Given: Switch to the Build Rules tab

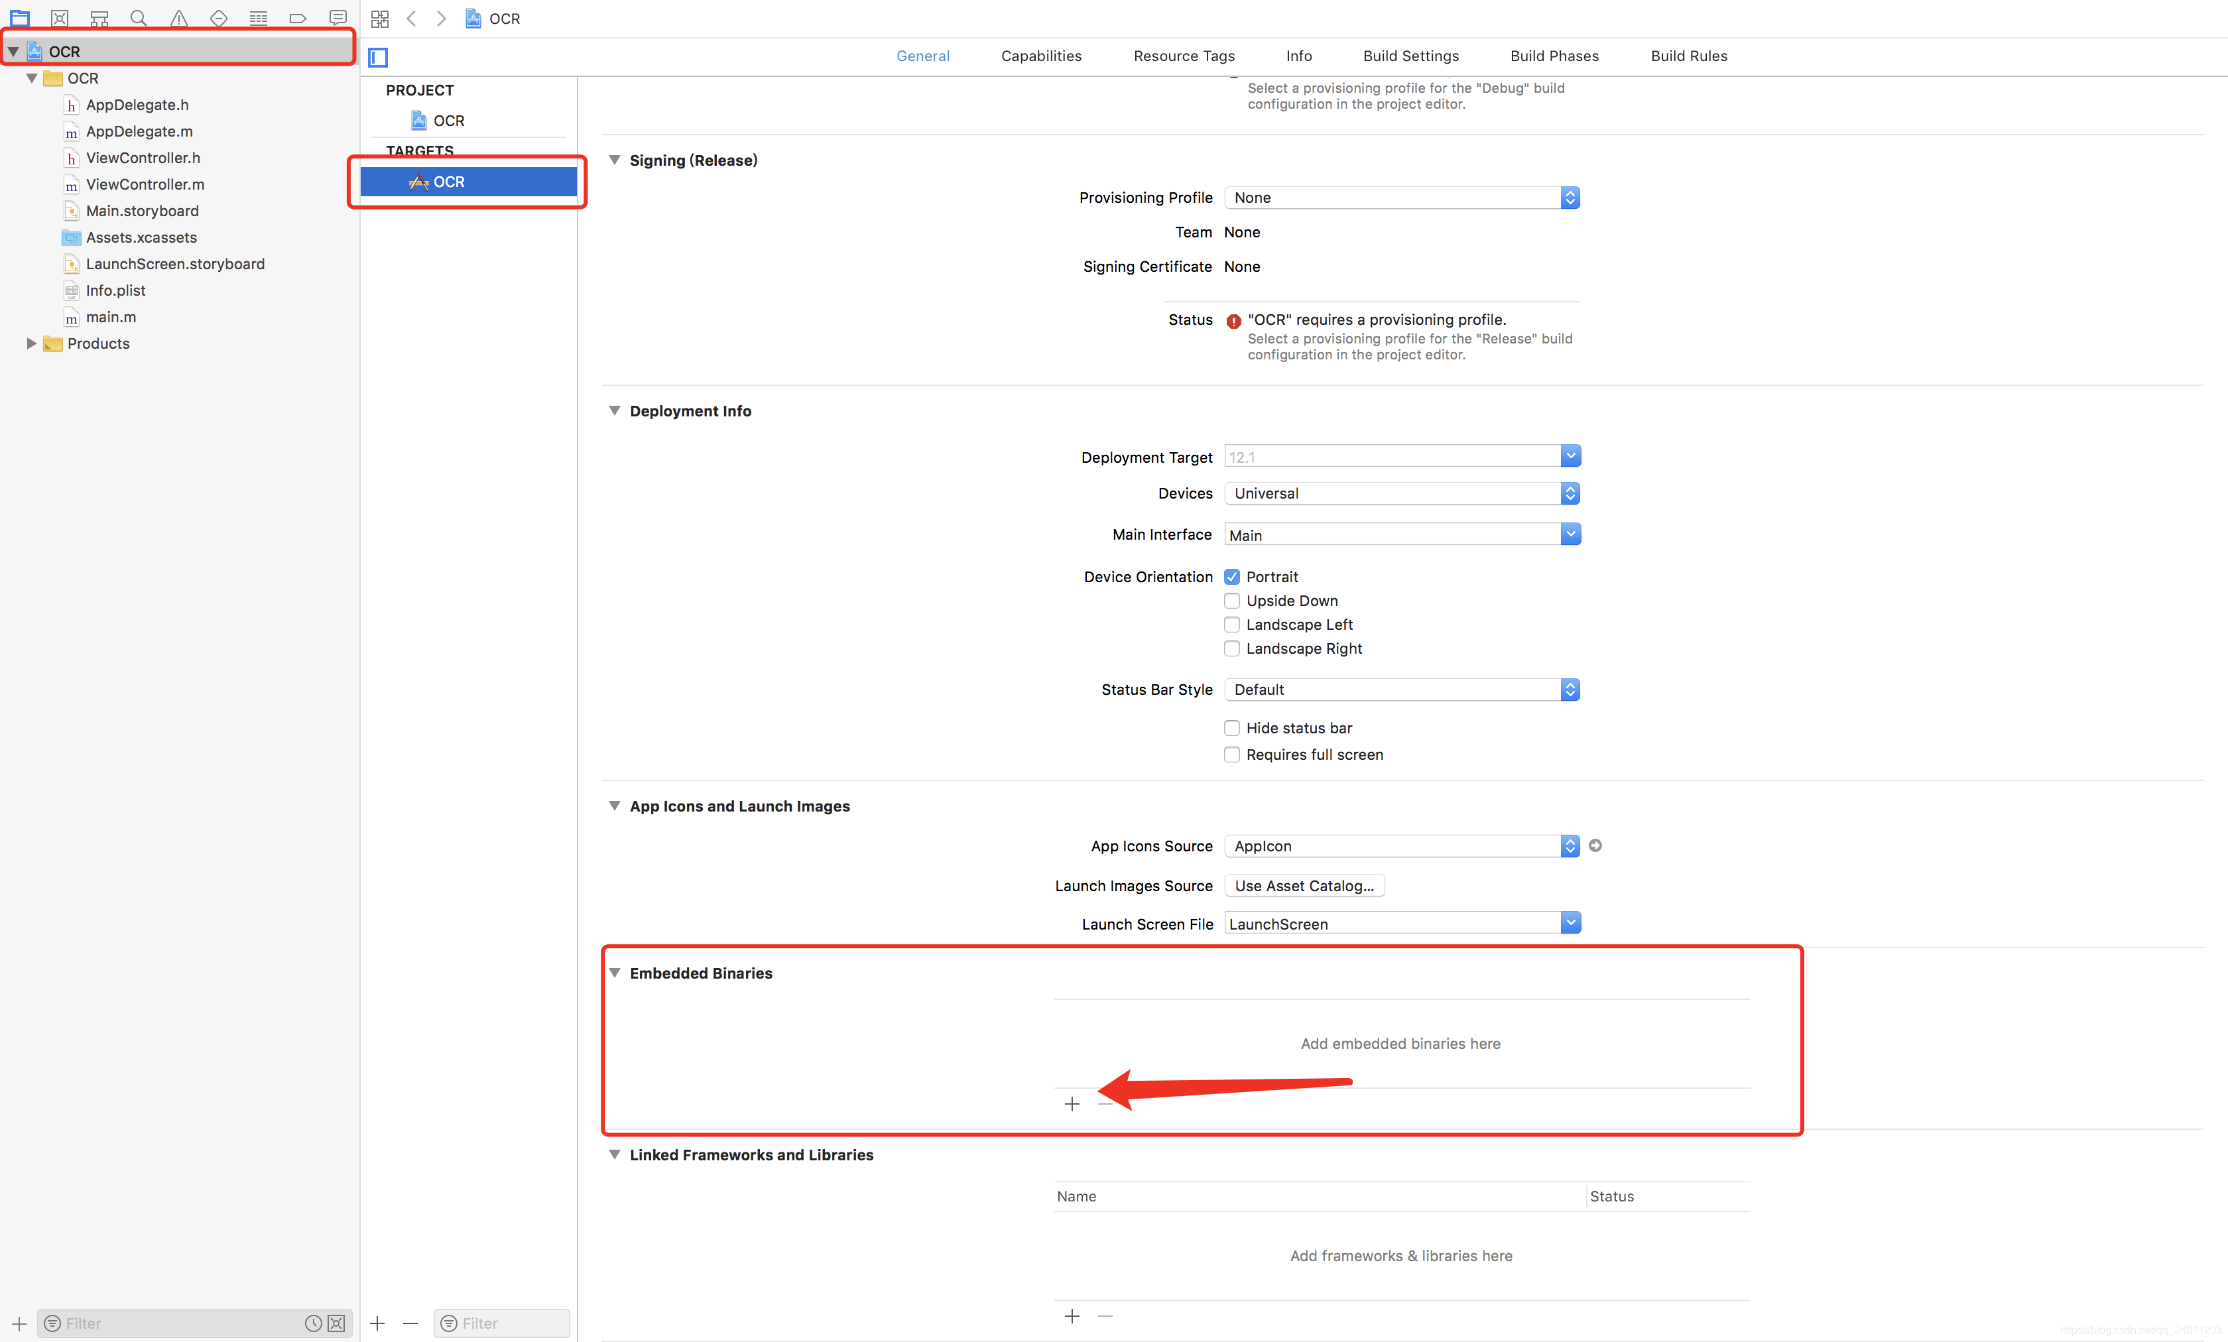Looking at the screenshot, I should tap(1688, 56).
